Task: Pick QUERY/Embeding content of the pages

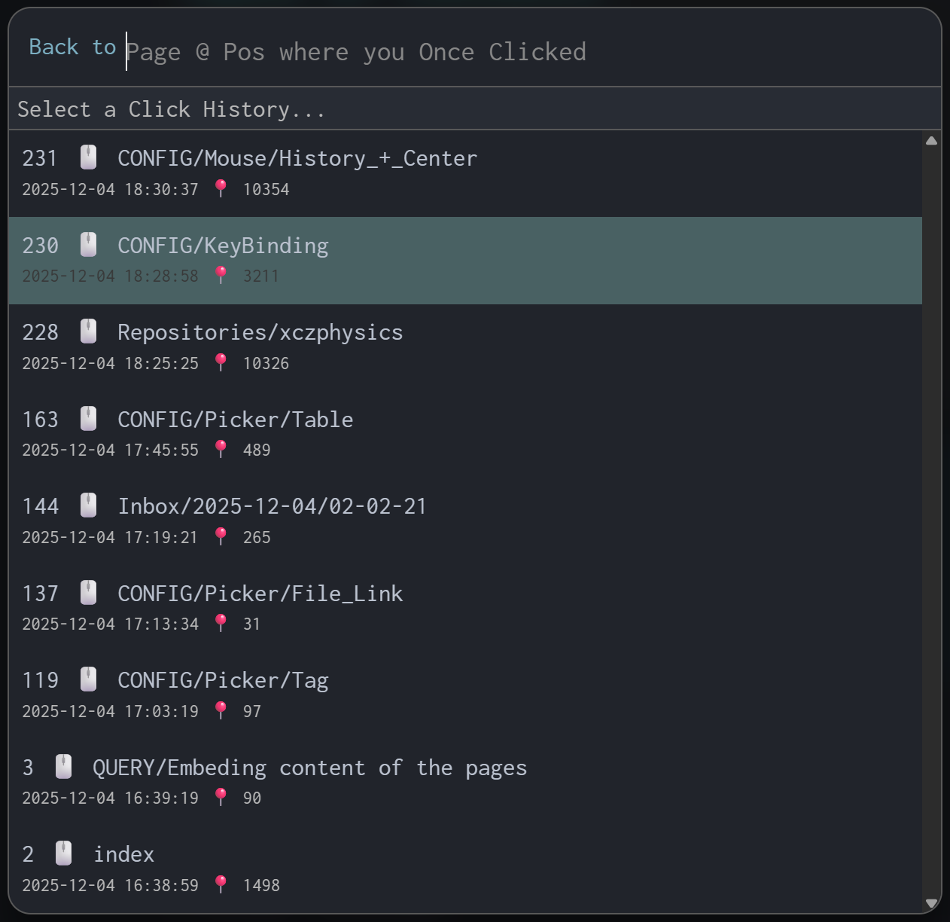Action: [309, 768]
